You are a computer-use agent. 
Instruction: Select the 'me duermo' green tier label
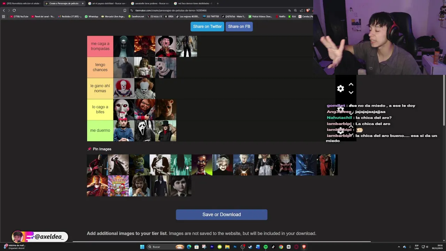tap(100, 131)
